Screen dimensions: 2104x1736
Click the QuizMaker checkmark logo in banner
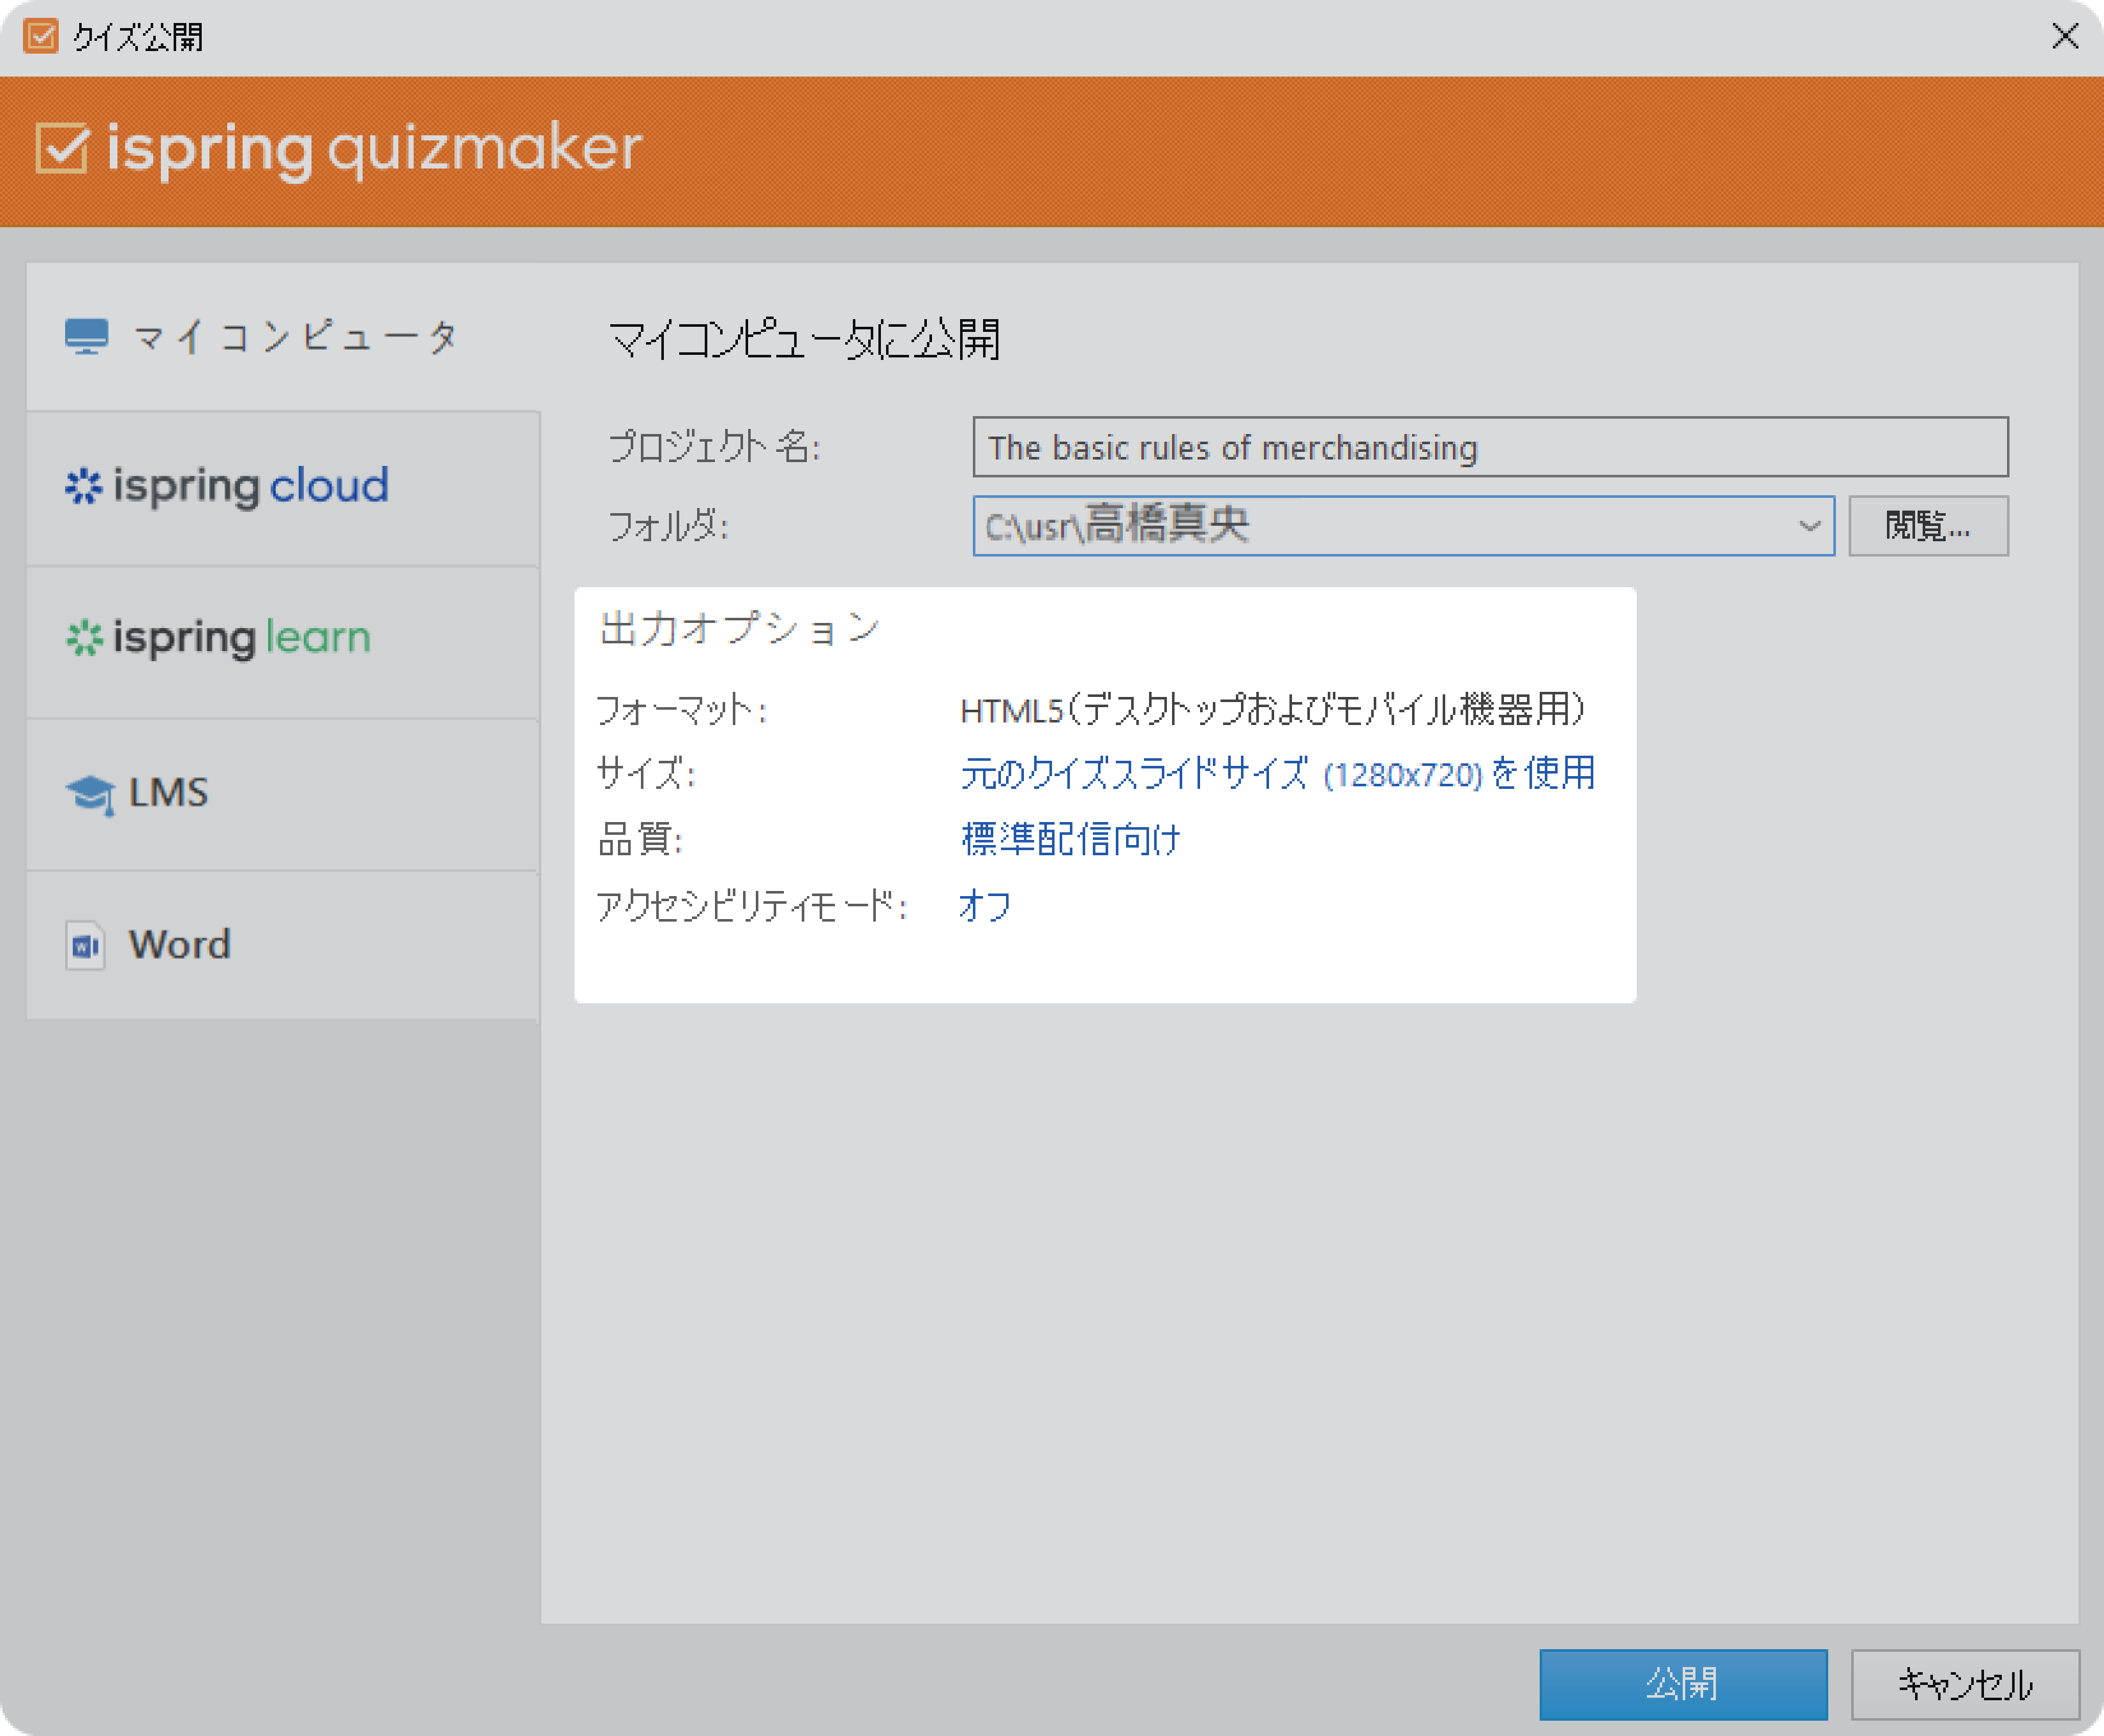point(62,148)
